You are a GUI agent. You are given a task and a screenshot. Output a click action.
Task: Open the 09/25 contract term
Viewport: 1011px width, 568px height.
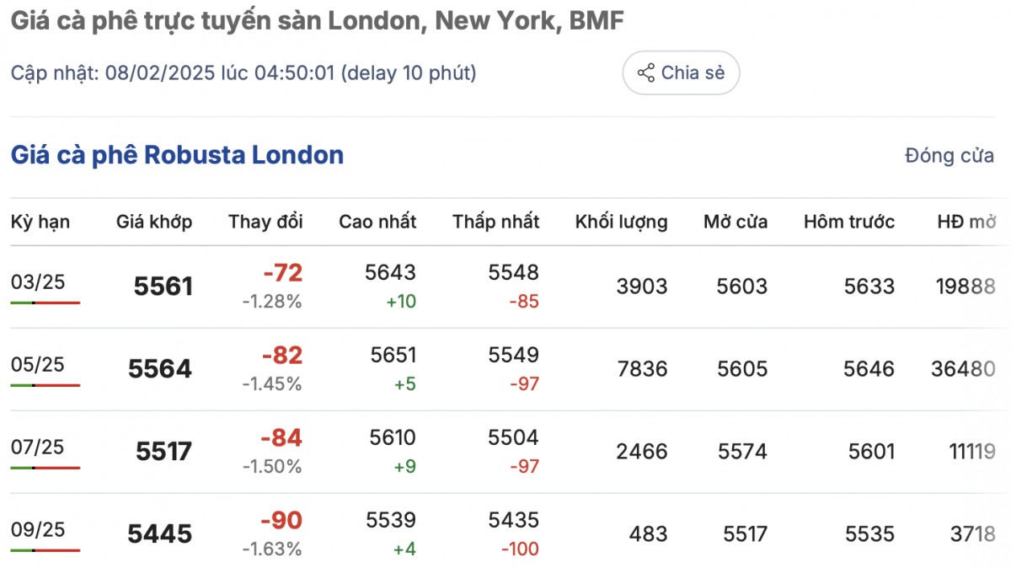coord(38,530)
